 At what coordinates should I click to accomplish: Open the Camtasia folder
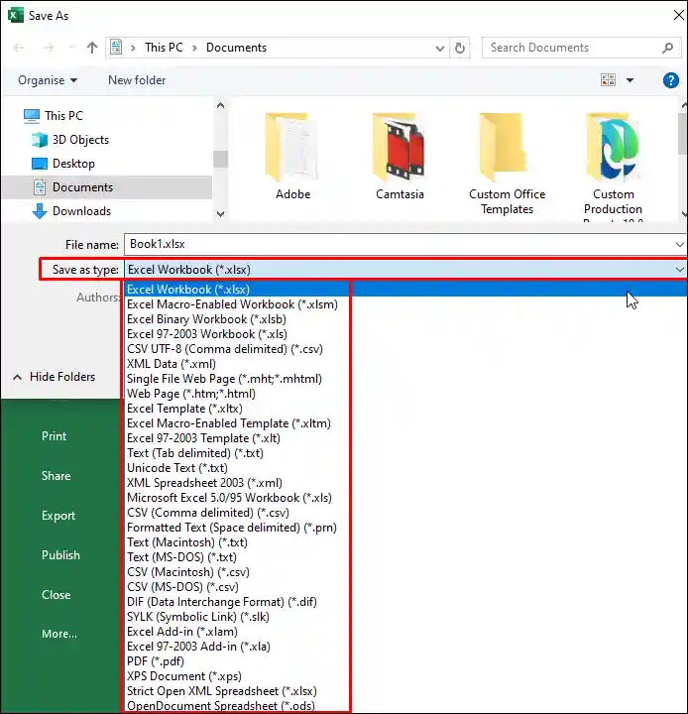pos(400,157)
